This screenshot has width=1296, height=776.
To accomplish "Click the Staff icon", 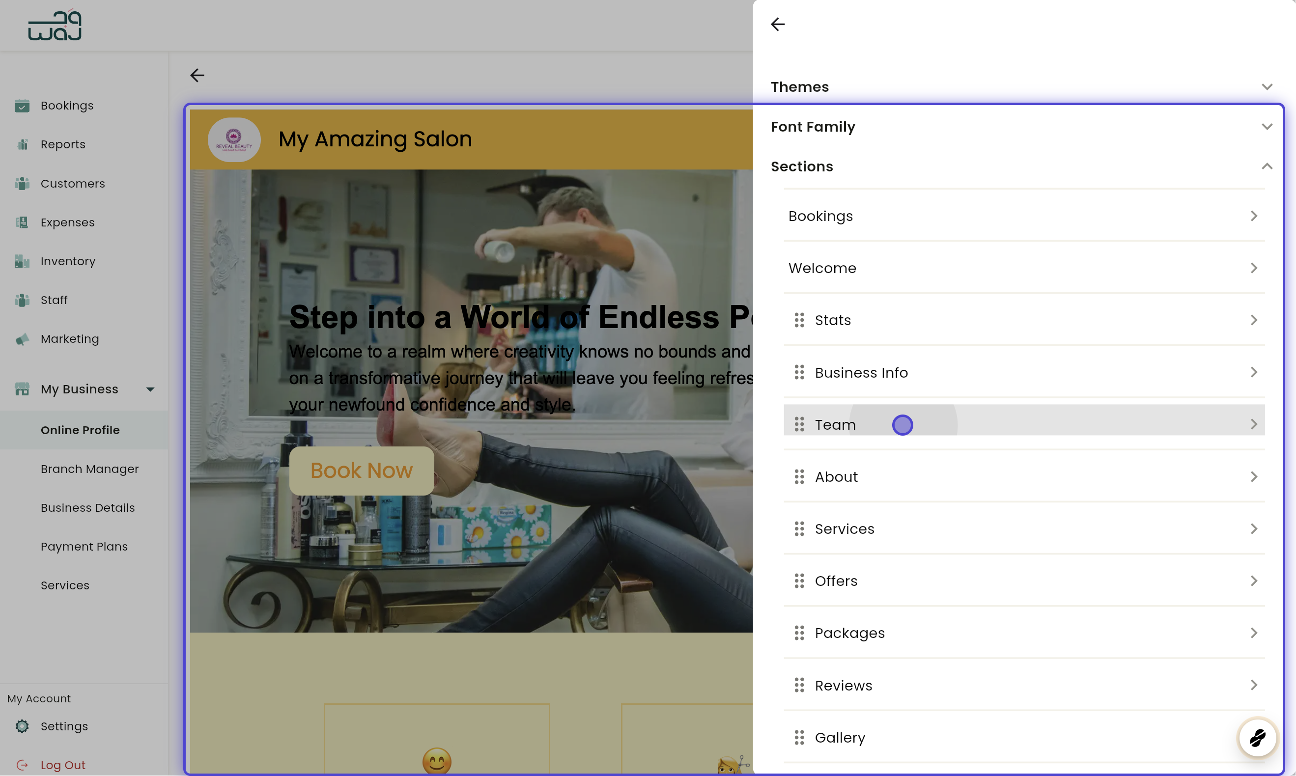I will pos(22,300).
